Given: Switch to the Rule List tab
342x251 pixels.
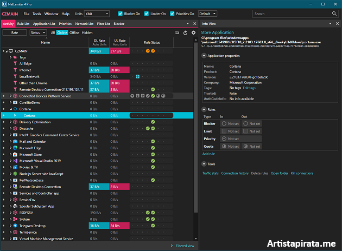Looking at the screenshot, I should [x=23, y=24].
